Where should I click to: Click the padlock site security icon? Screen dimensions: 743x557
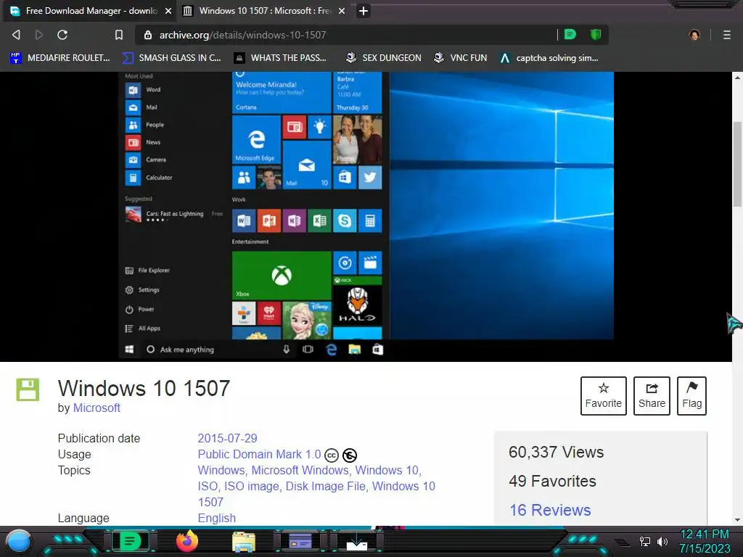point(148,35)
